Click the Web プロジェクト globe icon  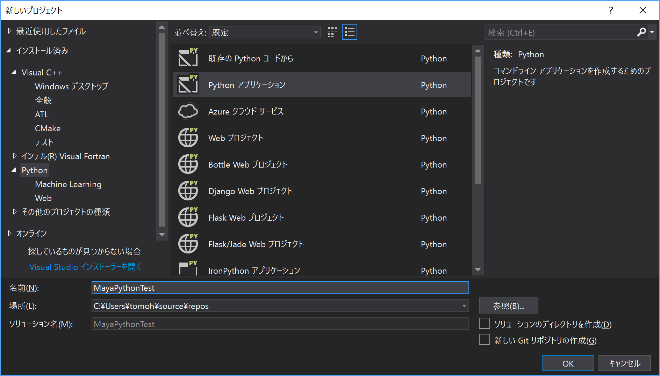click(188, 137)
